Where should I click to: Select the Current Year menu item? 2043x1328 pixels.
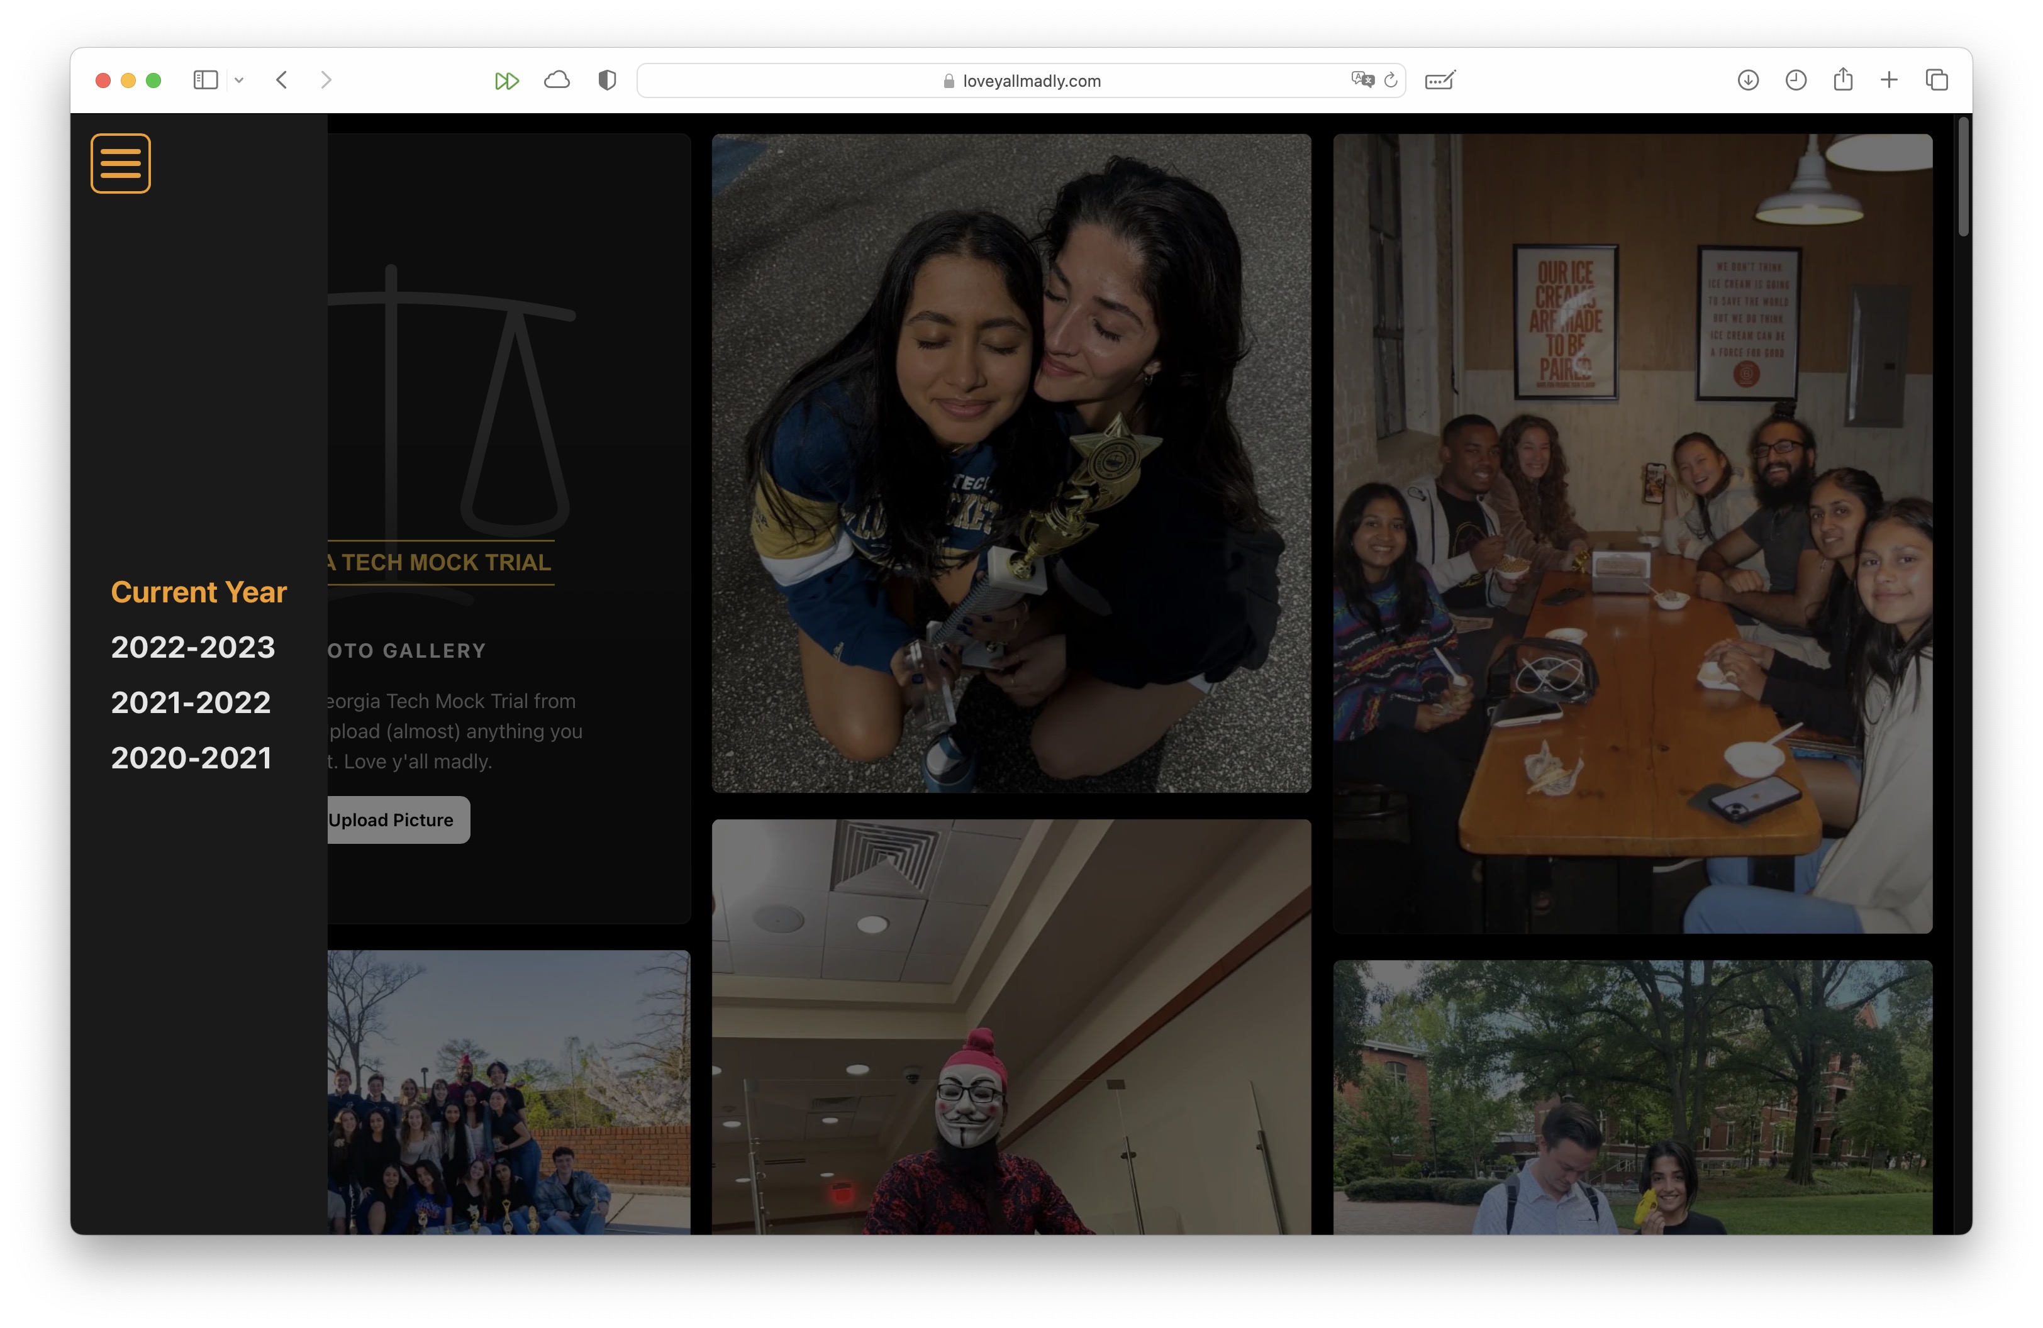tap(199, 592)
